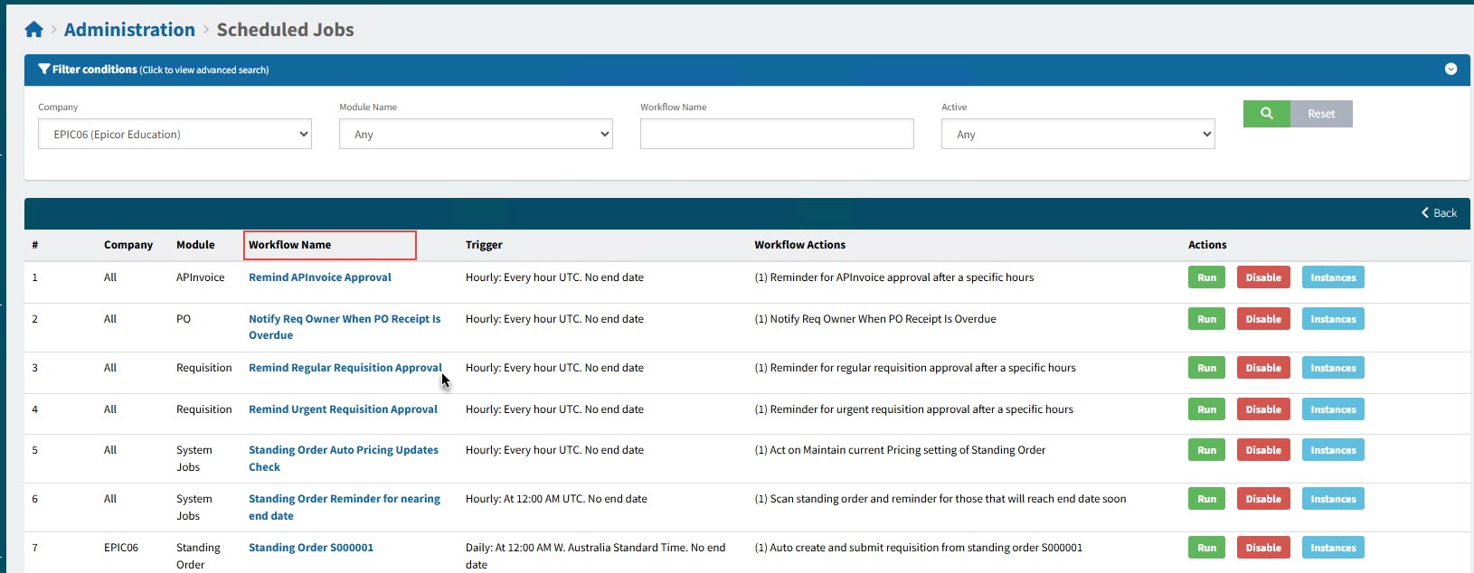This screenshot has height=573, width=1474.
Task: Click the Workflow Name text field
Action: click(777, 135)
